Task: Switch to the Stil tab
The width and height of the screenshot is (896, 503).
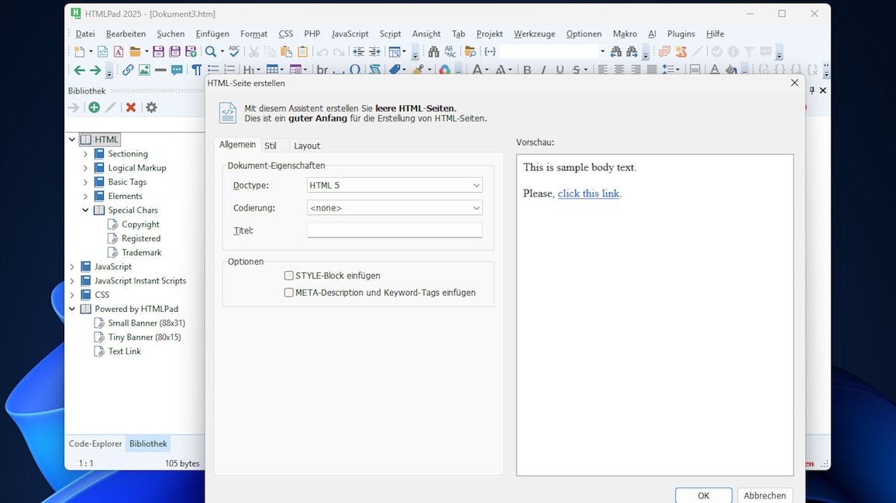Action: [x=271, y=146]
